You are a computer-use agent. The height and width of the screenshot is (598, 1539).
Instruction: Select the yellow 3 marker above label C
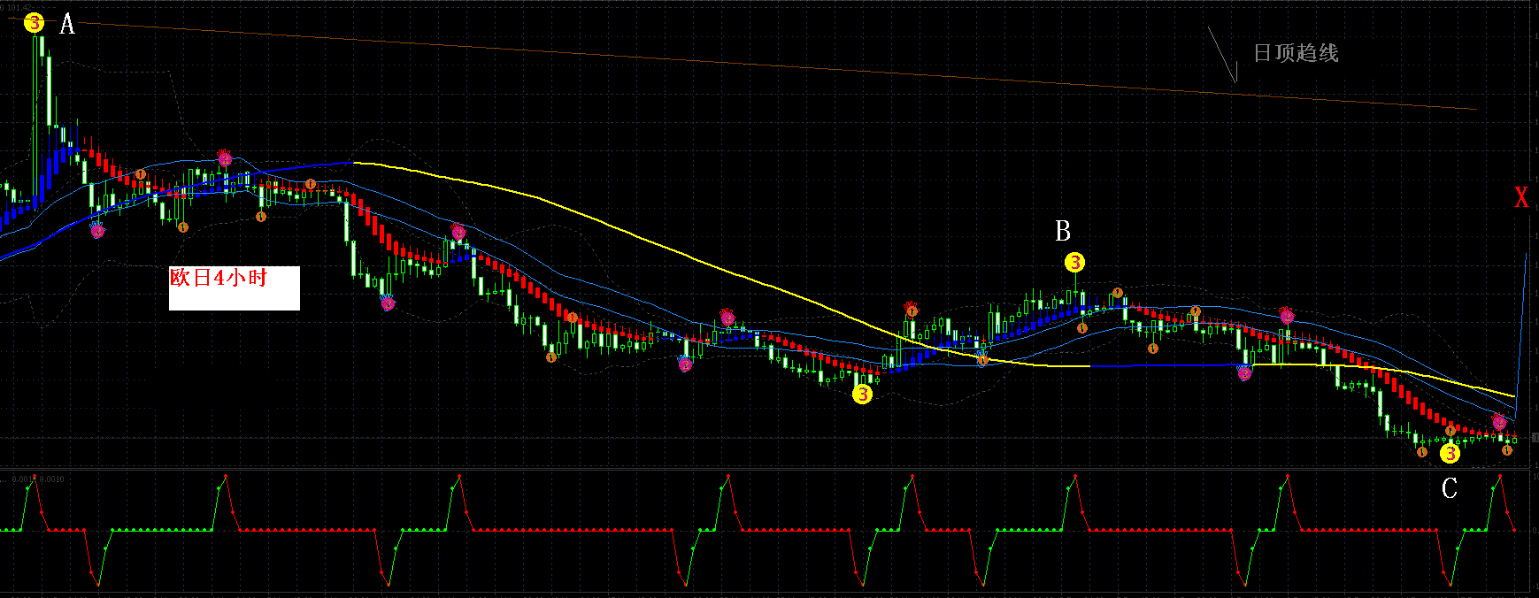[1450, 454]
